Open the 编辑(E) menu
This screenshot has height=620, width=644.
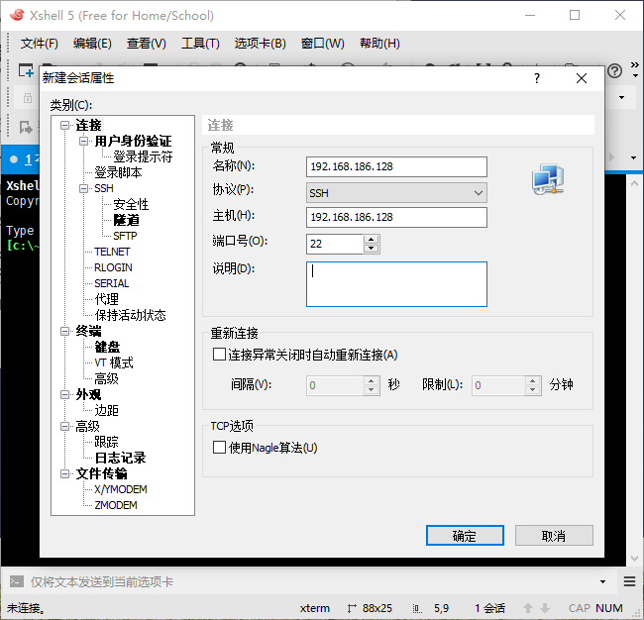(92, 44)
